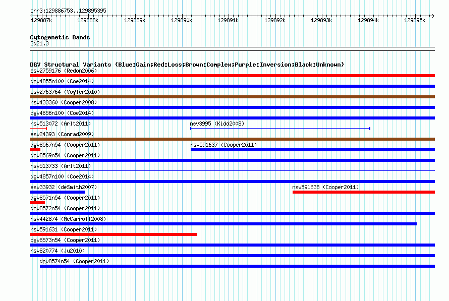Screen dimensions: 449x301
Task: Select dgv8571n54 (Cooper2011) label
Action: click(x=65, y=198)
